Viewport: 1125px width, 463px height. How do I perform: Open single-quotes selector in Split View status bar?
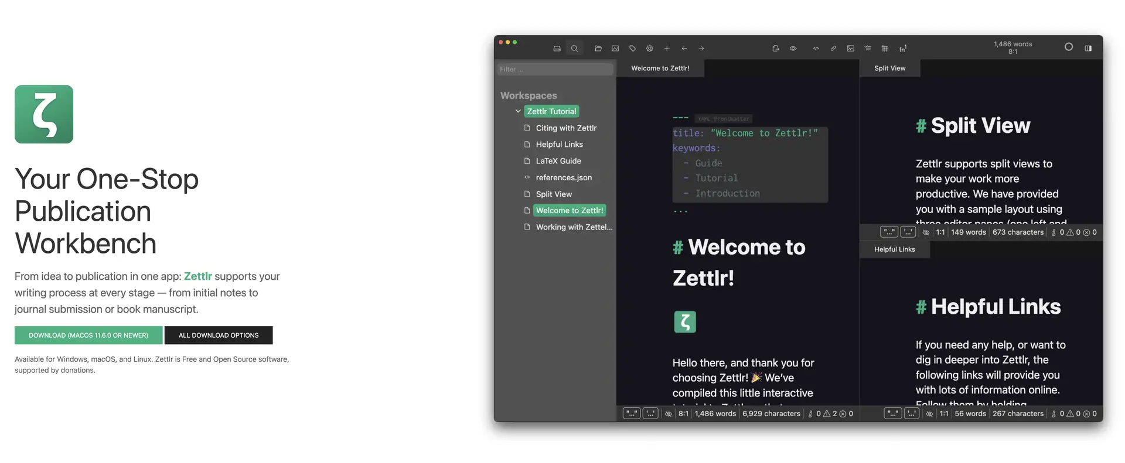click(x=908, y=232)
